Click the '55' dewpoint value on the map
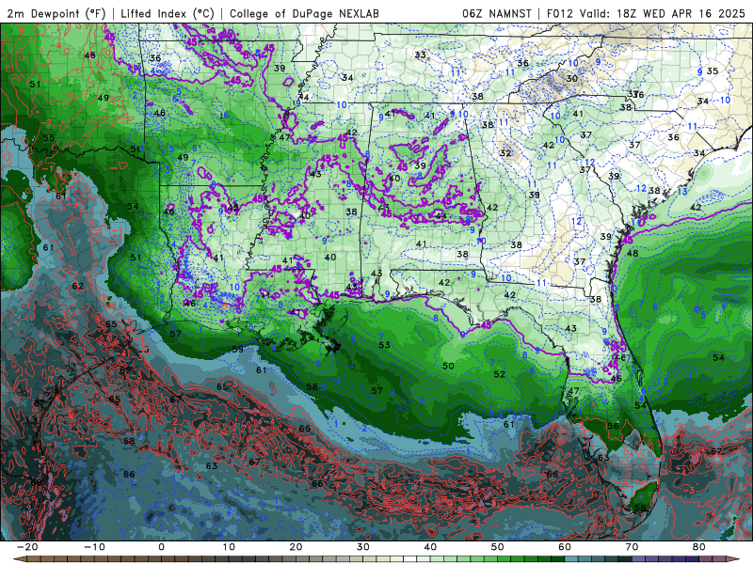The image size is (753, 564). (49, 137)
